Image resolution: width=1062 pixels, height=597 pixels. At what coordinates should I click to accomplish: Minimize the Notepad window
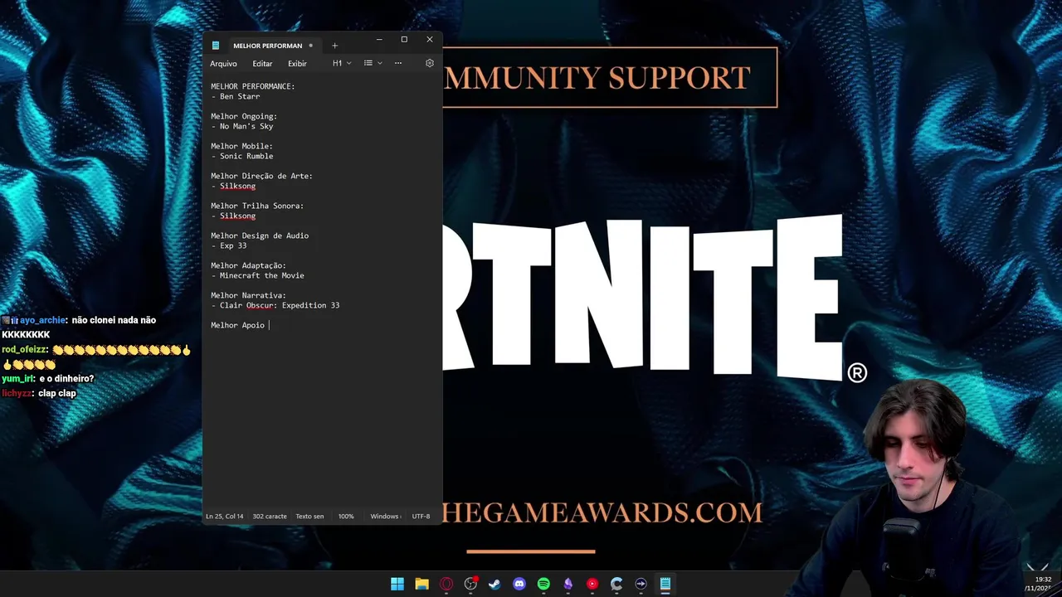pos(379,40)
